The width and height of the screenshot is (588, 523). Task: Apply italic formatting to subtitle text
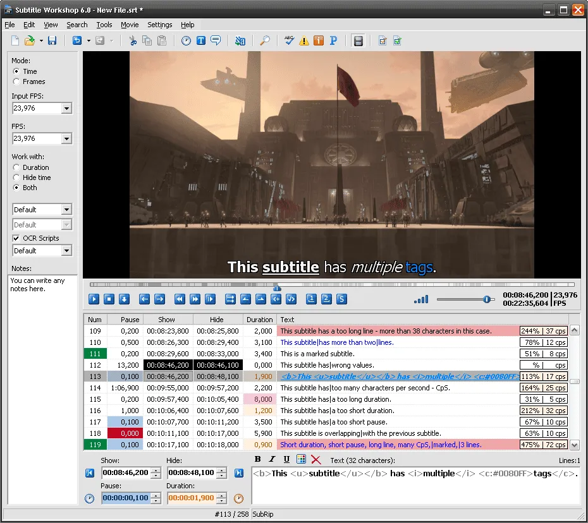tap(272, 459)
